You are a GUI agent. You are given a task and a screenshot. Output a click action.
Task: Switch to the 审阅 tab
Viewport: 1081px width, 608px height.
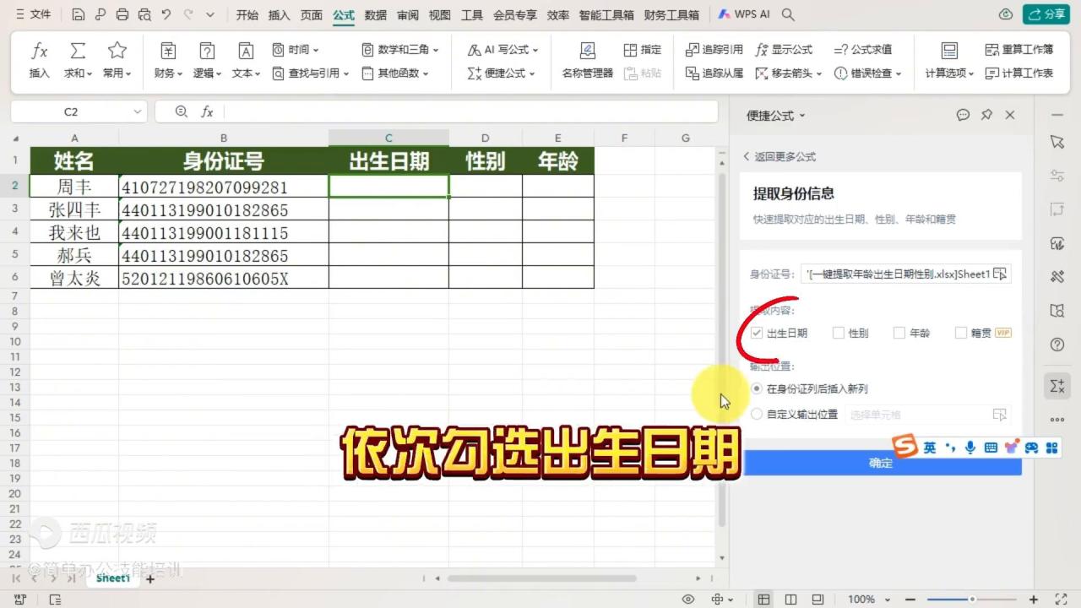[408, 14]
